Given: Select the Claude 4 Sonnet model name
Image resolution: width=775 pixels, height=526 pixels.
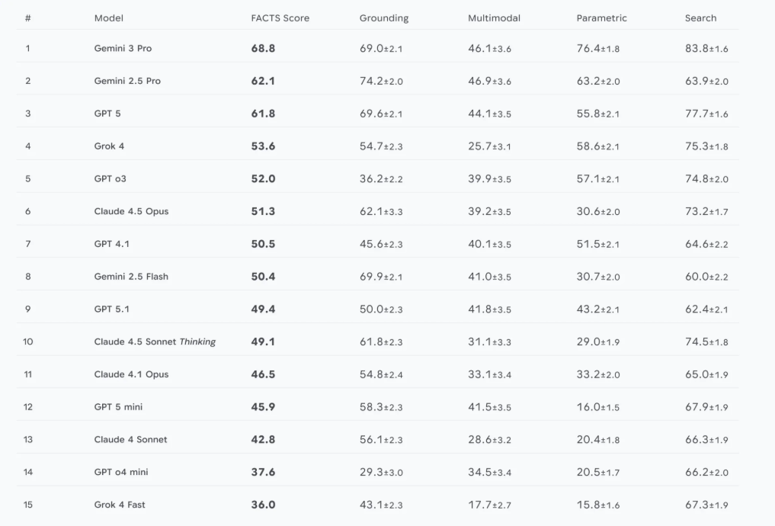Looking at the screenshot, I should pyautogui.click(x=130, y=439).
